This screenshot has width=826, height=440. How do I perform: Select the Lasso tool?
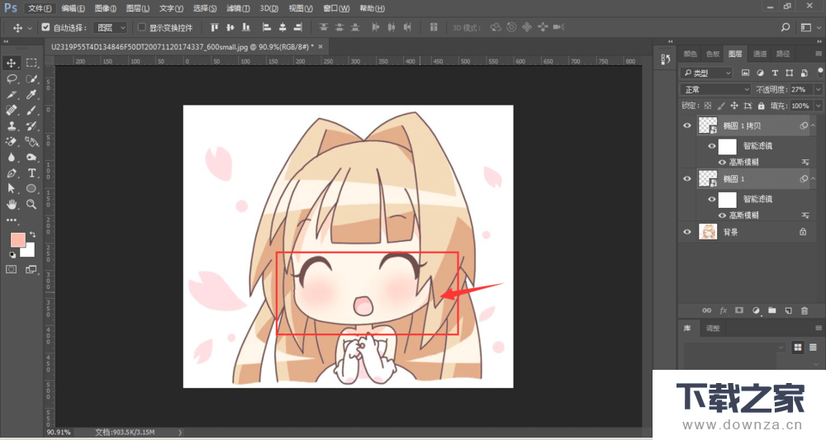(x=11, y=79)
